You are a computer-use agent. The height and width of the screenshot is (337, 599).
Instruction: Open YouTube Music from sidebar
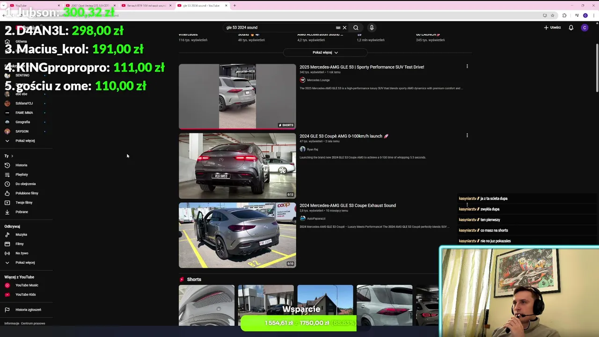[26, 285]
